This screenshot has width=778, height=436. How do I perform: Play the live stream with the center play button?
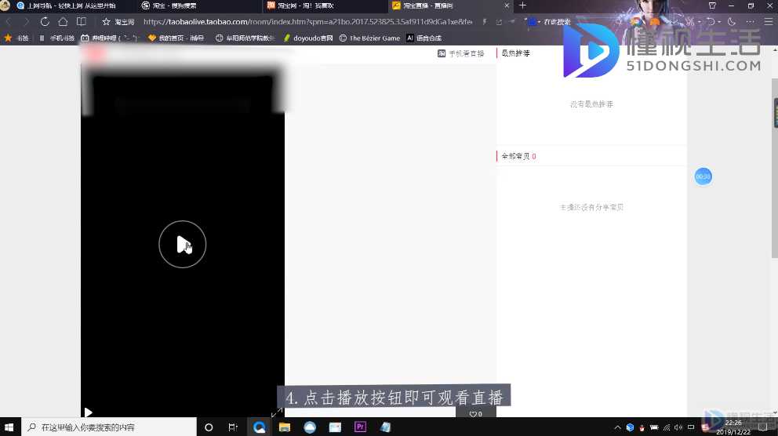(x=183, y=244)
